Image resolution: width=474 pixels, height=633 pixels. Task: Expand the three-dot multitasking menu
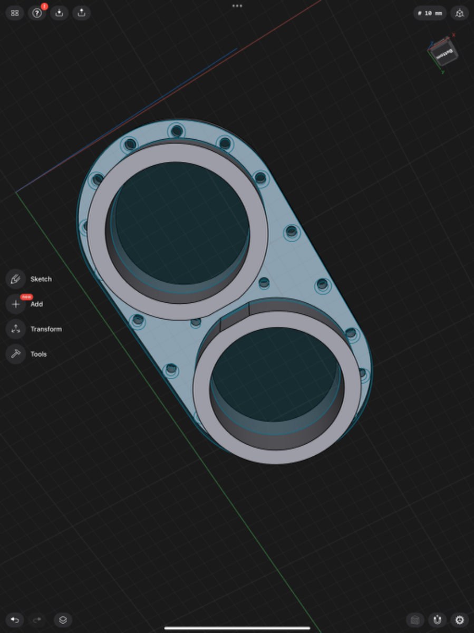[237, 6]
